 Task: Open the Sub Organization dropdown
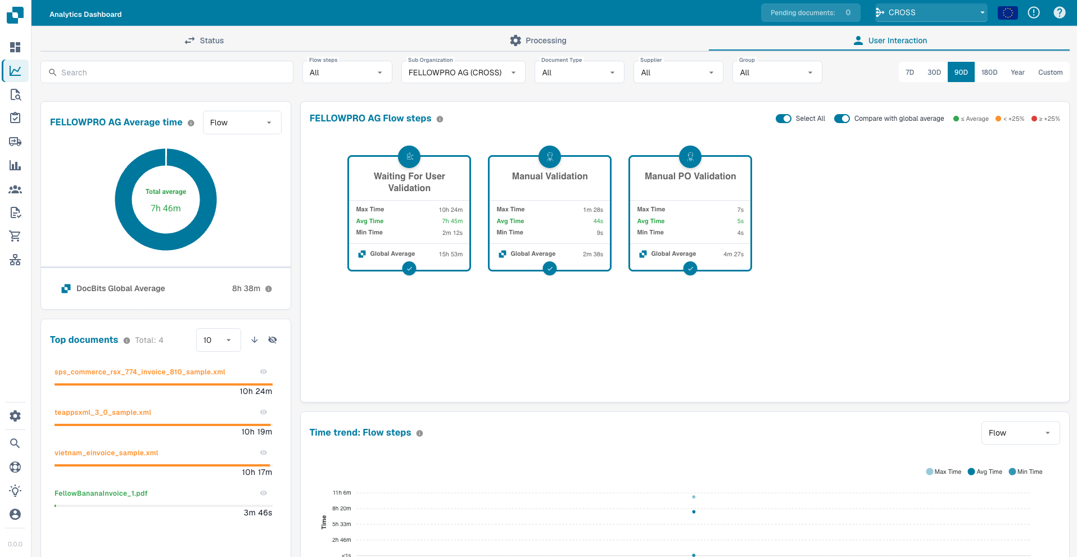(463, 73)
